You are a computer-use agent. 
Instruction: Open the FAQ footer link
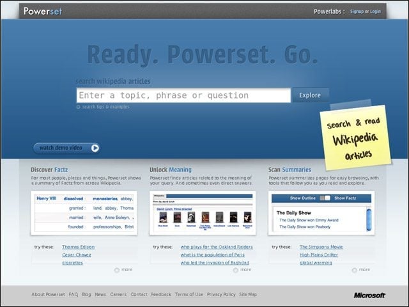pos(73,294)
